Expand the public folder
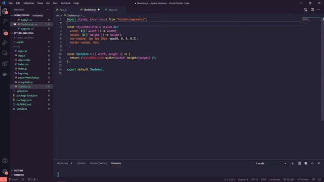The image size is (324, 182). pyautogui.click(x=20, y=42)
